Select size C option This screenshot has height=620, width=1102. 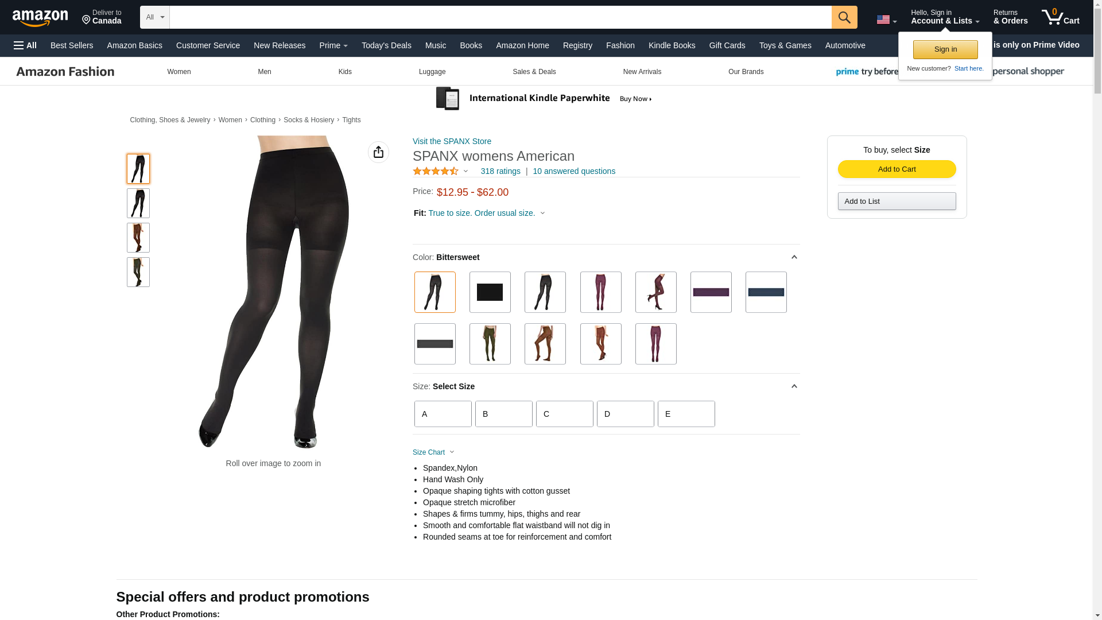(565, 414)
